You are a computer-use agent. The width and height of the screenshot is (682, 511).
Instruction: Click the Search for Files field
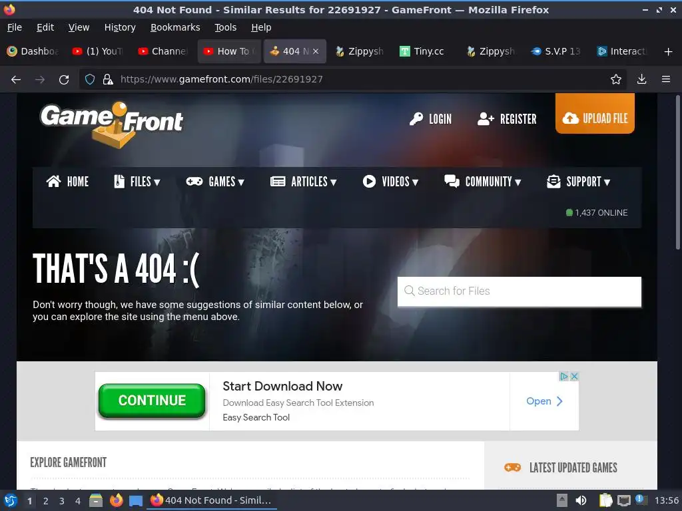[x=519, y=291]
